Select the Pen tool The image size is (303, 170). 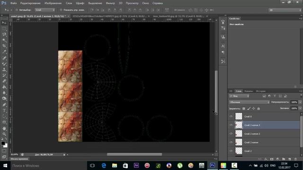(x=4, y=105)
